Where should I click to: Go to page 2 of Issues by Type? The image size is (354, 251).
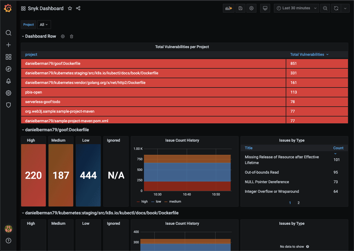(x=299, y=203)
